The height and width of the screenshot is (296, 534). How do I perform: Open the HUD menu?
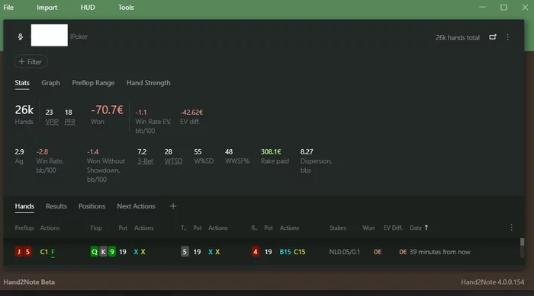coord(88,8)
